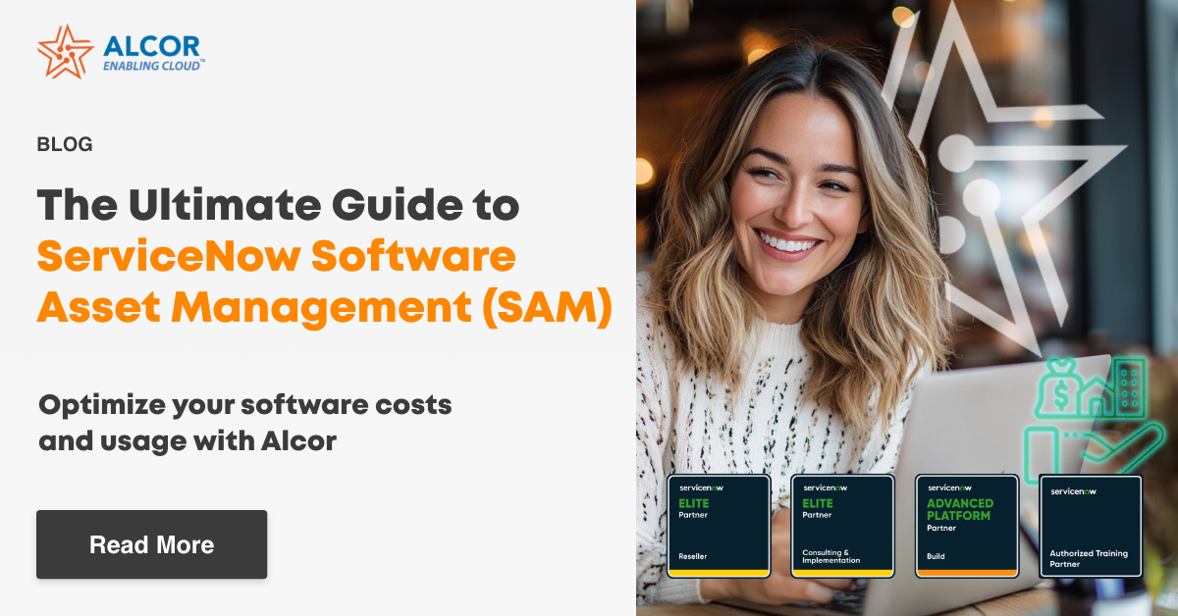
Task: Click the "Optimize your software costs" tagline line
Action: click(244, 405)
